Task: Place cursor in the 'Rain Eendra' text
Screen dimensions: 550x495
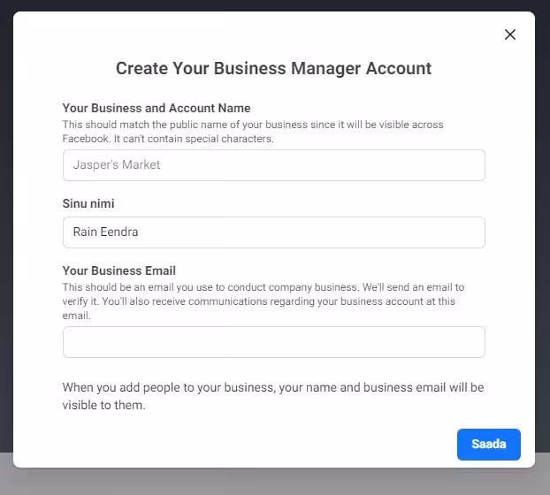Action: [x=105, y=232]
